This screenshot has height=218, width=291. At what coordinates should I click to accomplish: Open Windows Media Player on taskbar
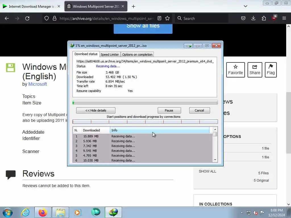click(x=78, y=212)
